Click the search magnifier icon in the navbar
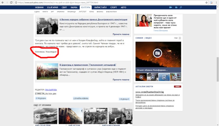 tap(181, 7)
